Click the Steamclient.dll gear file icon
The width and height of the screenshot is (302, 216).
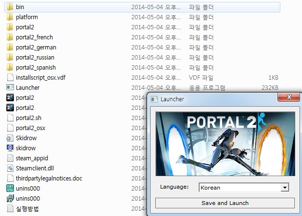click(x=10, y=168)
